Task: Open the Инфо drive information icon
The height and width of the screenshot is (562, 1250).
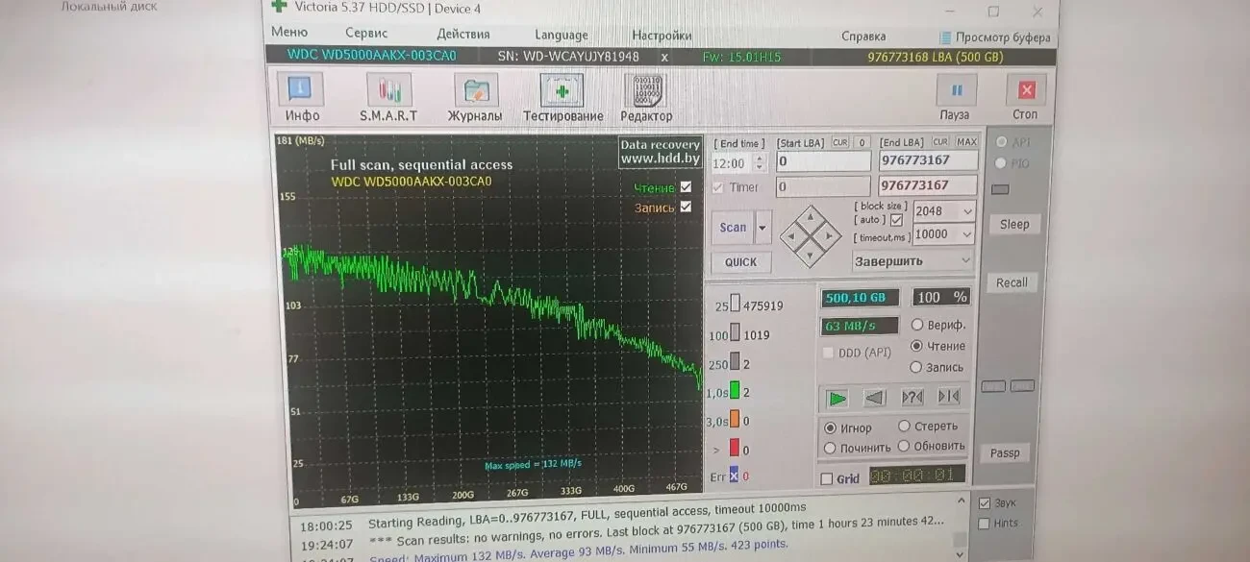Action: coord(301,91)
